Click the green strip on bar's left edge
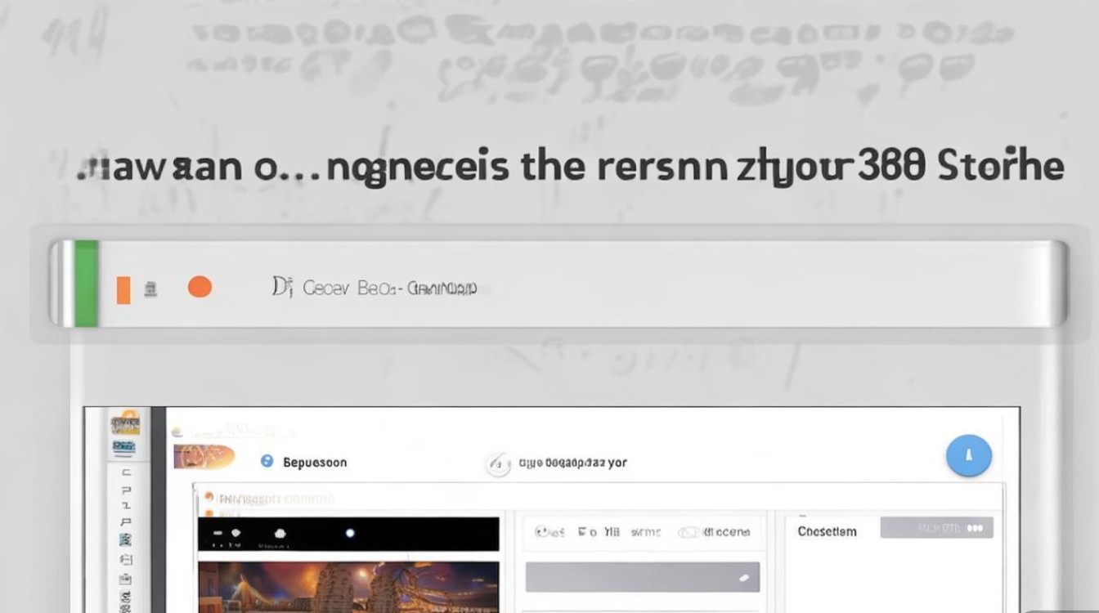 tap(86, 284)
